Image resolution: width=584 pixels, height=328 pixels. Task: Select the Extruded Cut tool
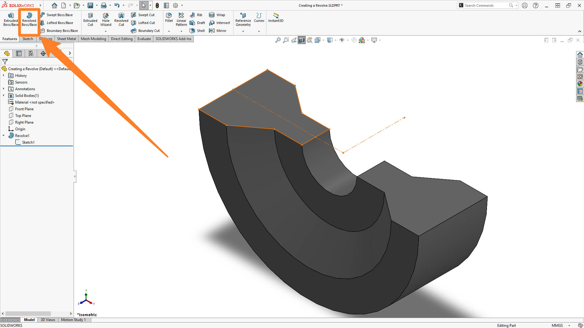pyautogui.click(x=90, y=19)
